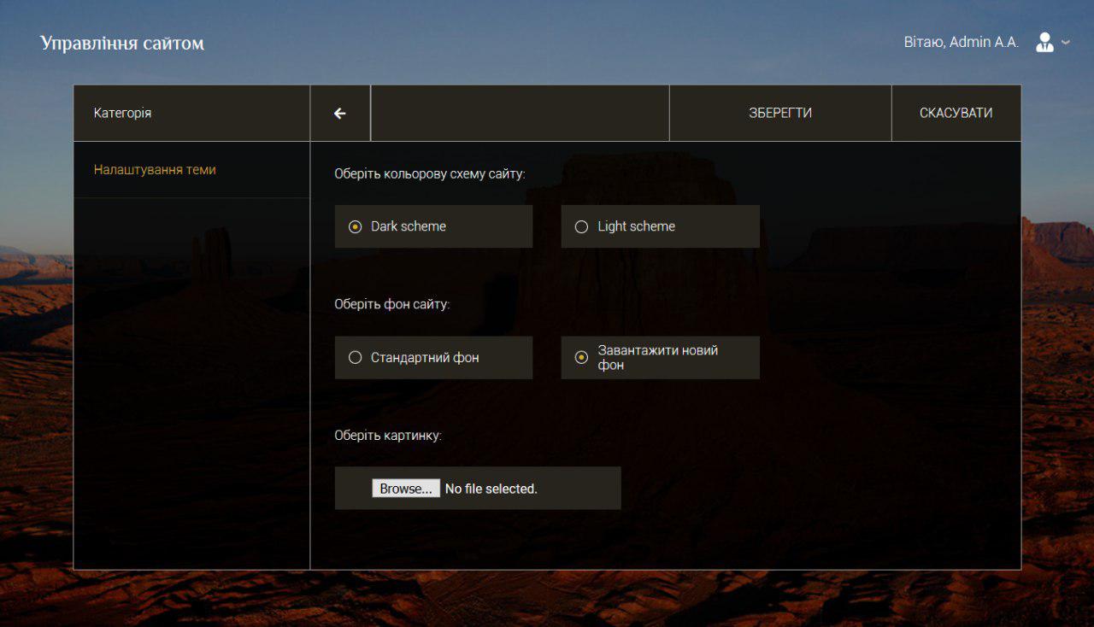
Task: Select the Dark scheme radio circle
Action: 356,226
